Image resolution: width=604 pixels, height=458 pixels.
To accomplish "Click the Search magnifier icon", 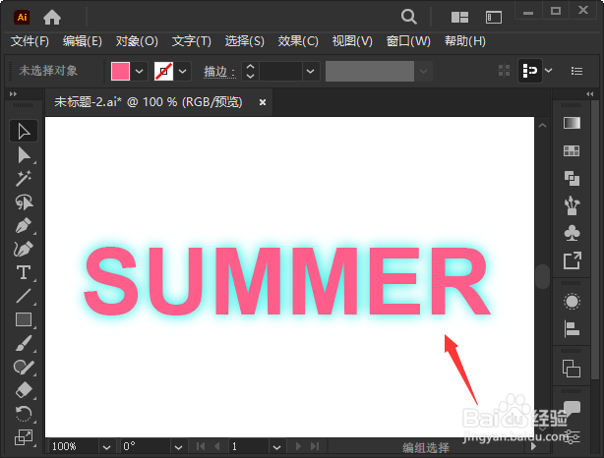I will 408,18.
